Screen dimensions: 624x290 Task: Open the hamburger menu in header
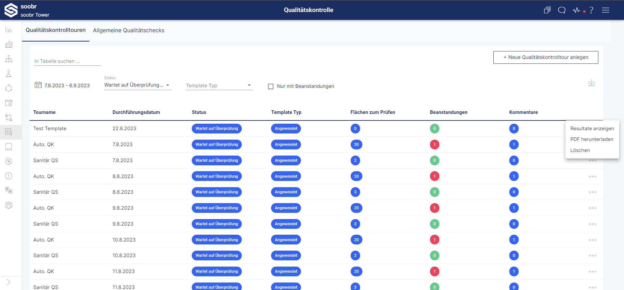[605, 10]
